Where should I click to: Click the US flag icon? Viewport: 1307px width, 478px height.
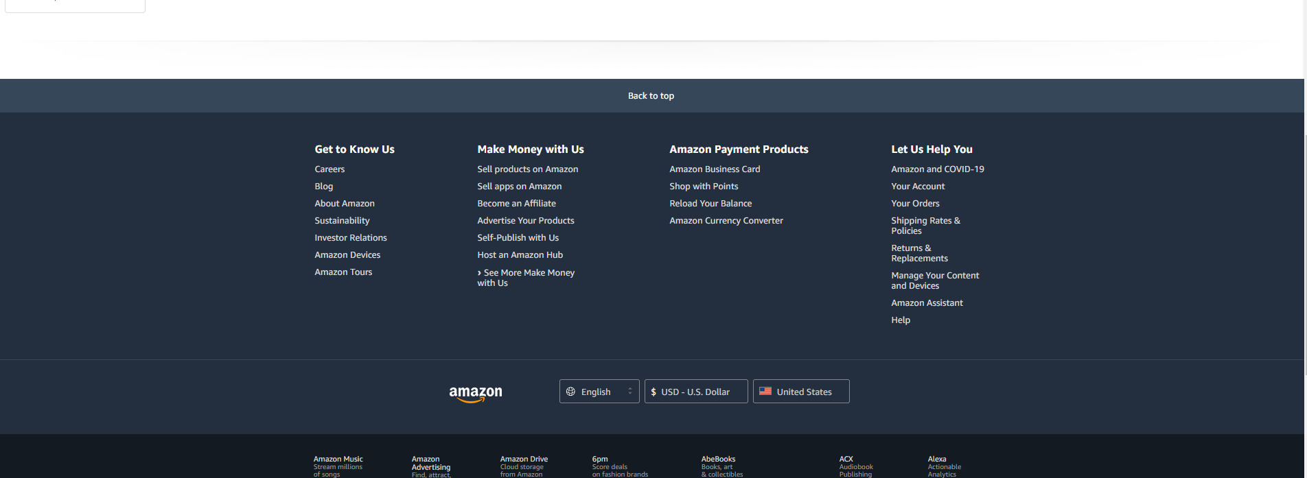click(765, 391)
